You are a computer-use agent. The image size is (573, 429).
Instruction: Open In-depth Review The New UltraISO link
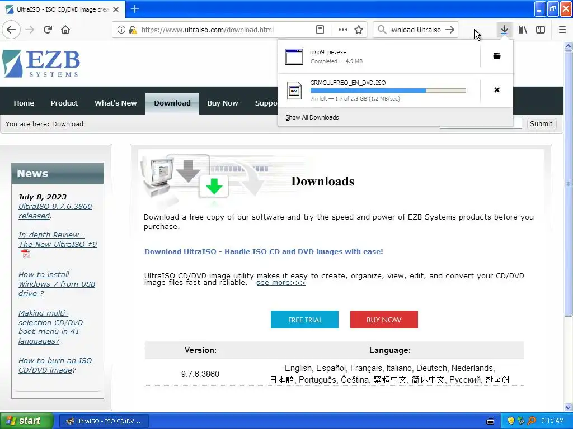point(58,239)
